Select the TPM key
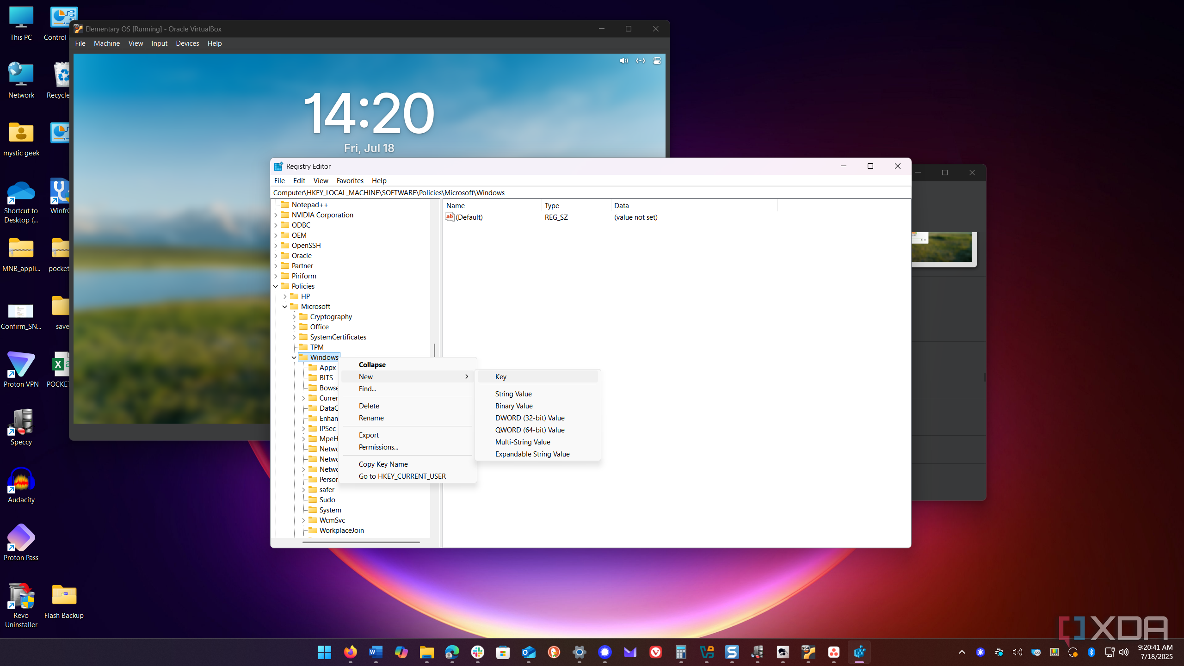 [316, 347]
